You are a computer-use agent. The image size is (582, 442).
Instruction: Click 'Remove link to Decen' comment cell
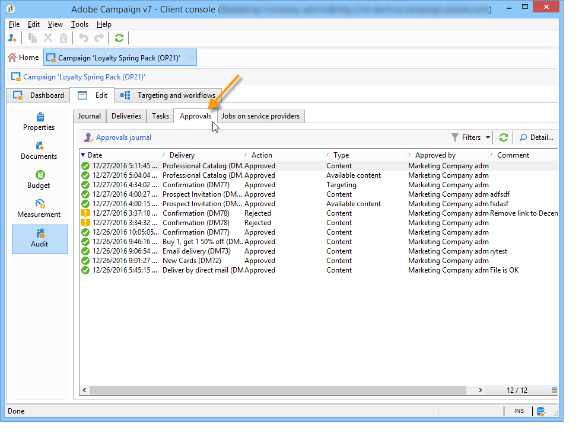point(524,213)
